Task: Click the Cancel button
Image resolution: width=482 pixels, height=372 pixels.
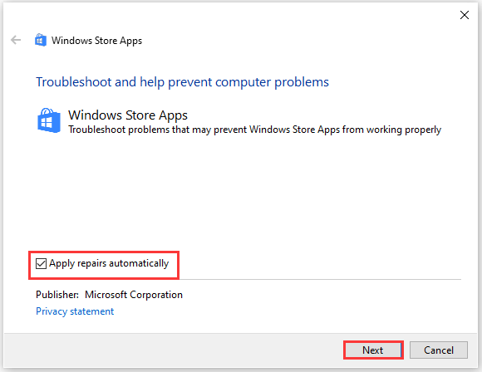Action: point(439,350)
